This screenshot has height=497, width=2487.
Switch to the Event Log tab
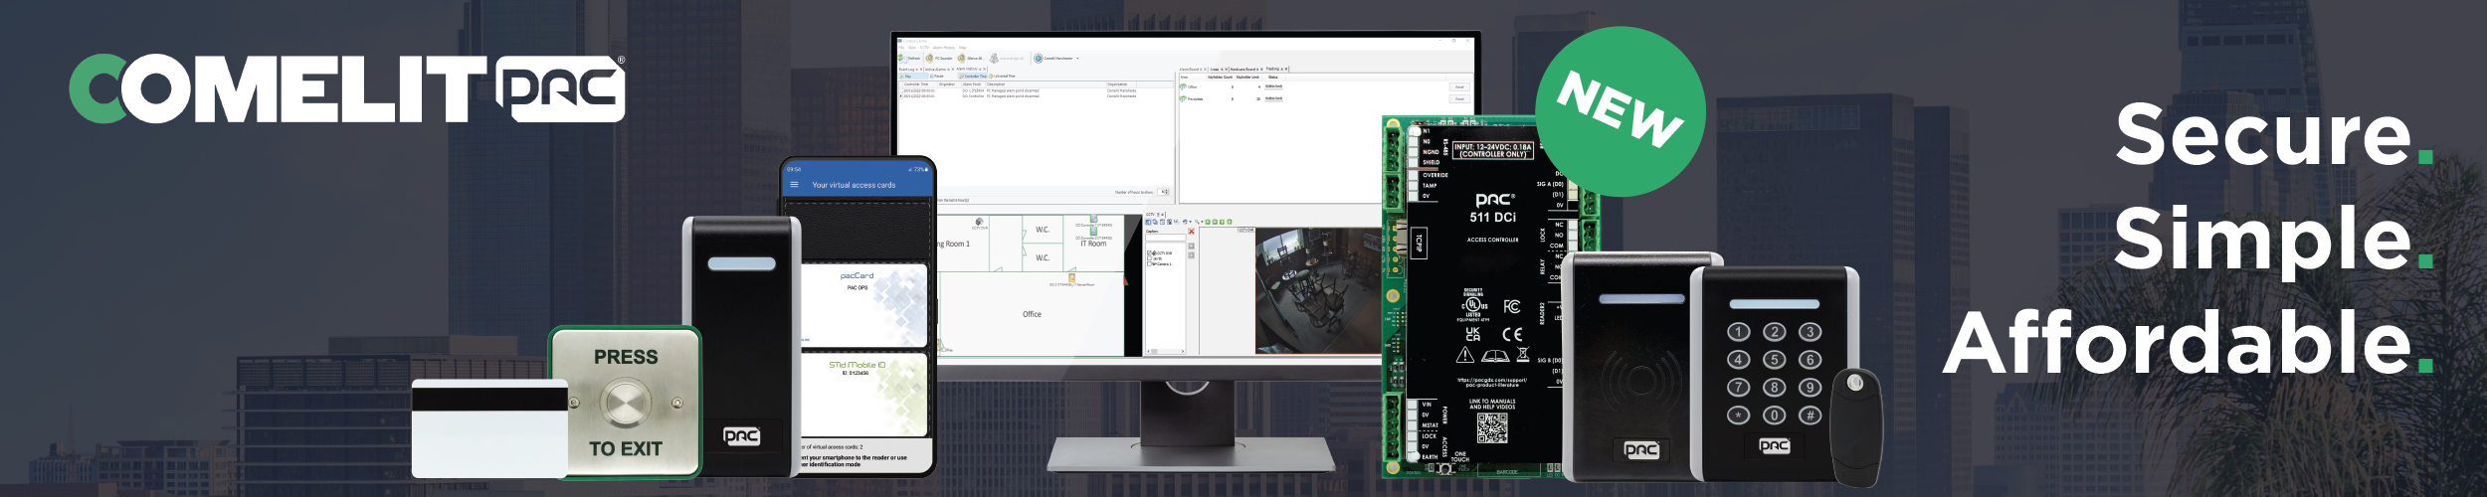pos(910,70)
